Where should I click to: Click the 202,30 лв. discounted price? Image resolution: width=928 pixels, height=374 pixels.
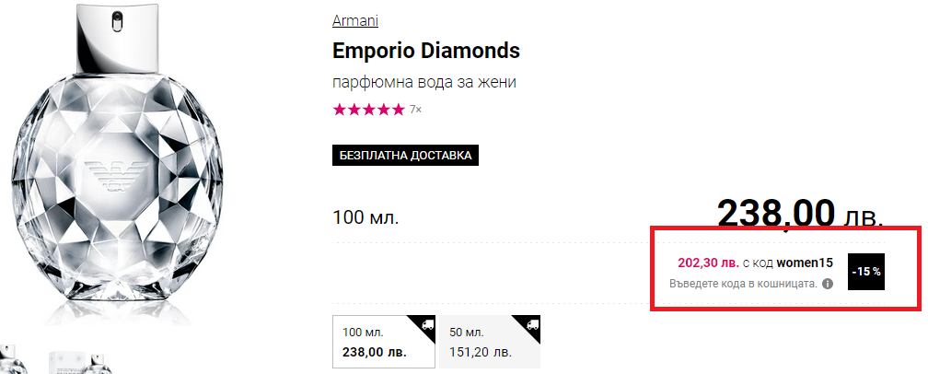(x=708, y=263)
